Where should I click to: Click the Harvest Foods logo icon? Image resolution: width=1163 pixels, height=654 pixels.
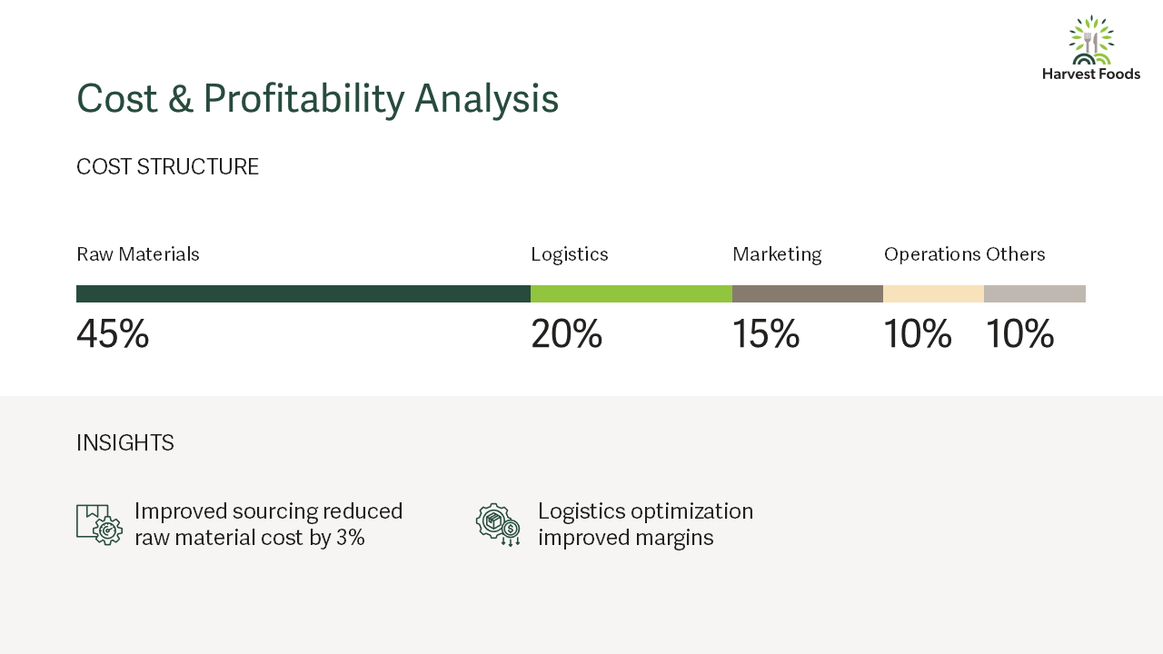pyautogui.click(x=1091, y=40)
